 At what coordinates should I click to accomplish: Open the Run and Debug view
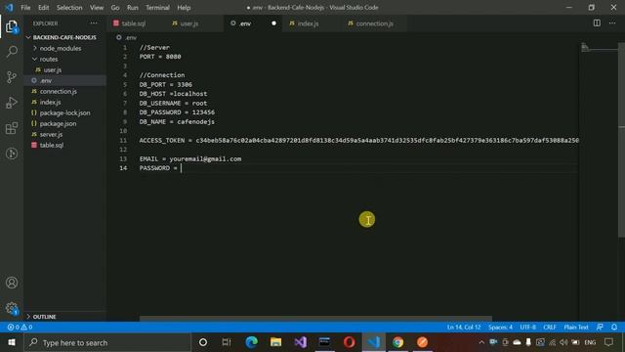[x=12, y=103]
